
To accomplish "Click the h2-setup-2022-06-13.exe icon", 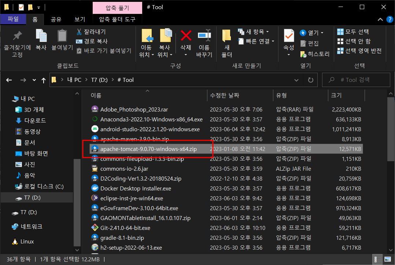I will click(x=95, y=248).
